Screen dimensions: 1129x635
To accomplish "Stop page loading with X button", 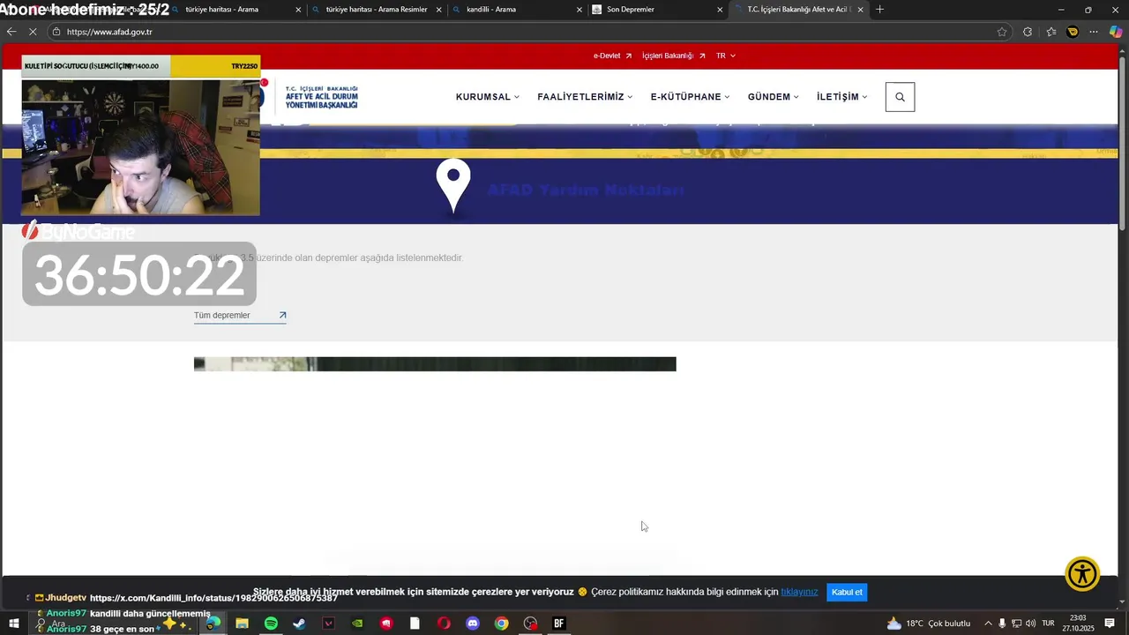I will click(x=32, y=32).
